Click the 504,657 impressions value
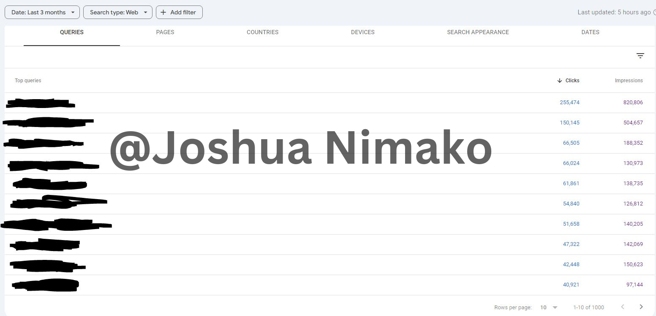The width and height of the screenshot is (656, 316). pyautogui.click(x=633, y=123)
